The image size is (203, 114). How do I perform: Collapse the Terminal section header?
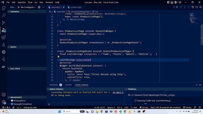click(164, 89)
